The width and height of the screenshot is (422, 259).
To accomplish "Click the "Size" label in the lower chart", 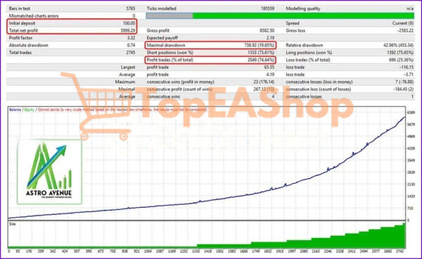I will coord(13,224).
